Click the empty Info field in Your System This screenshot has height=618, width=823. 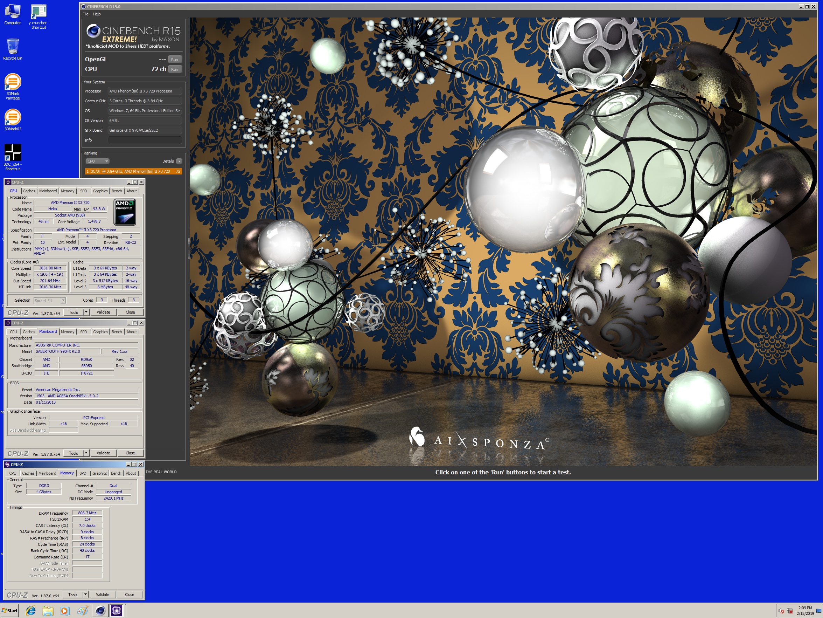[x=145, y=140]
